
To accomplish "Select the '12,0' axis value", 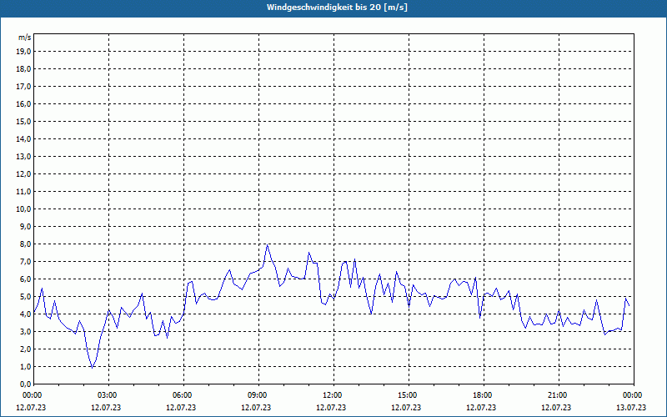I will [23, 173].
